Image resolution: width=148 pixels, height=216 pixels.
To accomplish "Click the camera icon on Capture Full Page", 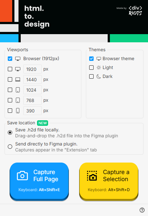I will click(22, 176).
